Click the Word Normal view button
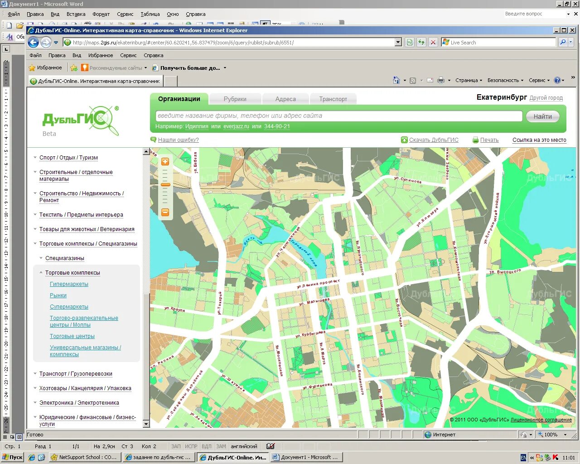Viewport: 580px width, 464px height. 5,437
